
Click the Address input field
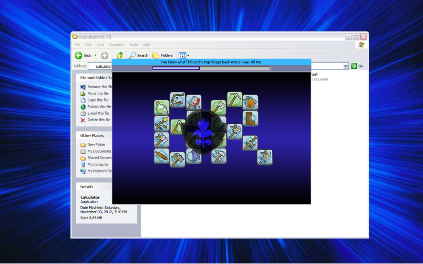click(x=100, y=66)
